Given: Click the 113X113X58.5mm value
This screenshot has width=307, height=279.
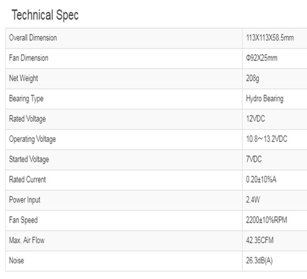Looking at the screenshot, I should point(270,37).
